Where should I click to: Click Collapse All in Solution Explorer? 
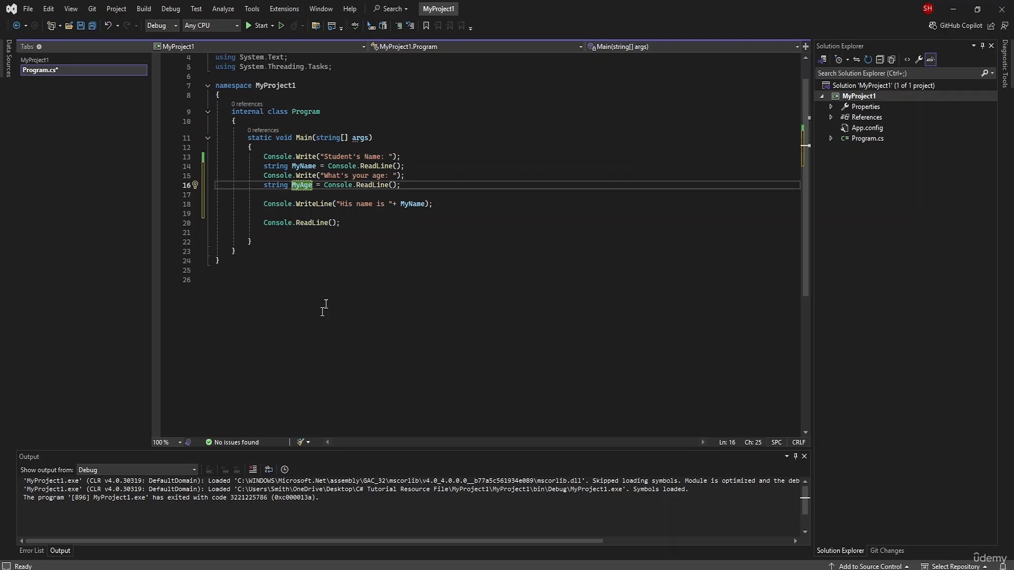[x=880, y=60]
